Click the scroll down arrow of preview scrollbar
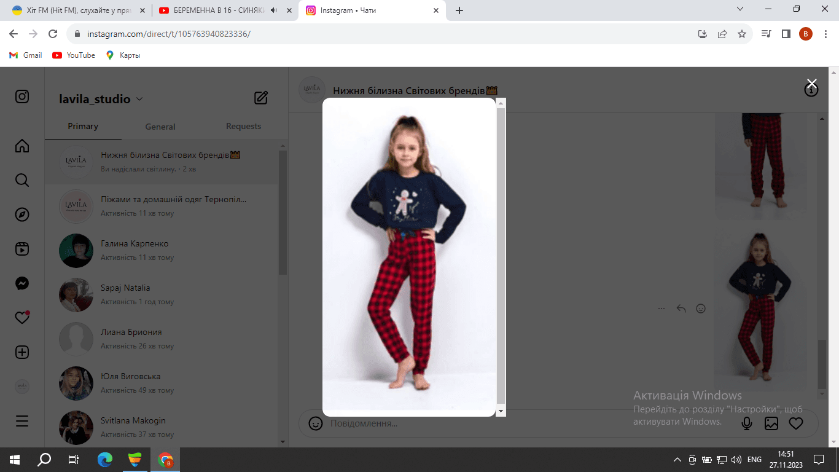This screenshot has width=839, height=472. pyautogui.click(x=501, y=411)
